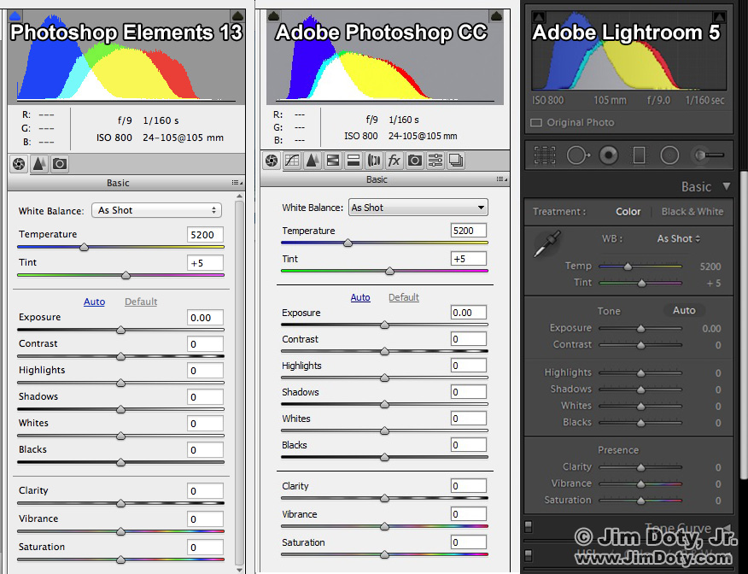Image resolution: width=748 pixels, height=574 pixels.
Task: Click Temperature value field in Photoshop Elements
Action: (205, 235)
